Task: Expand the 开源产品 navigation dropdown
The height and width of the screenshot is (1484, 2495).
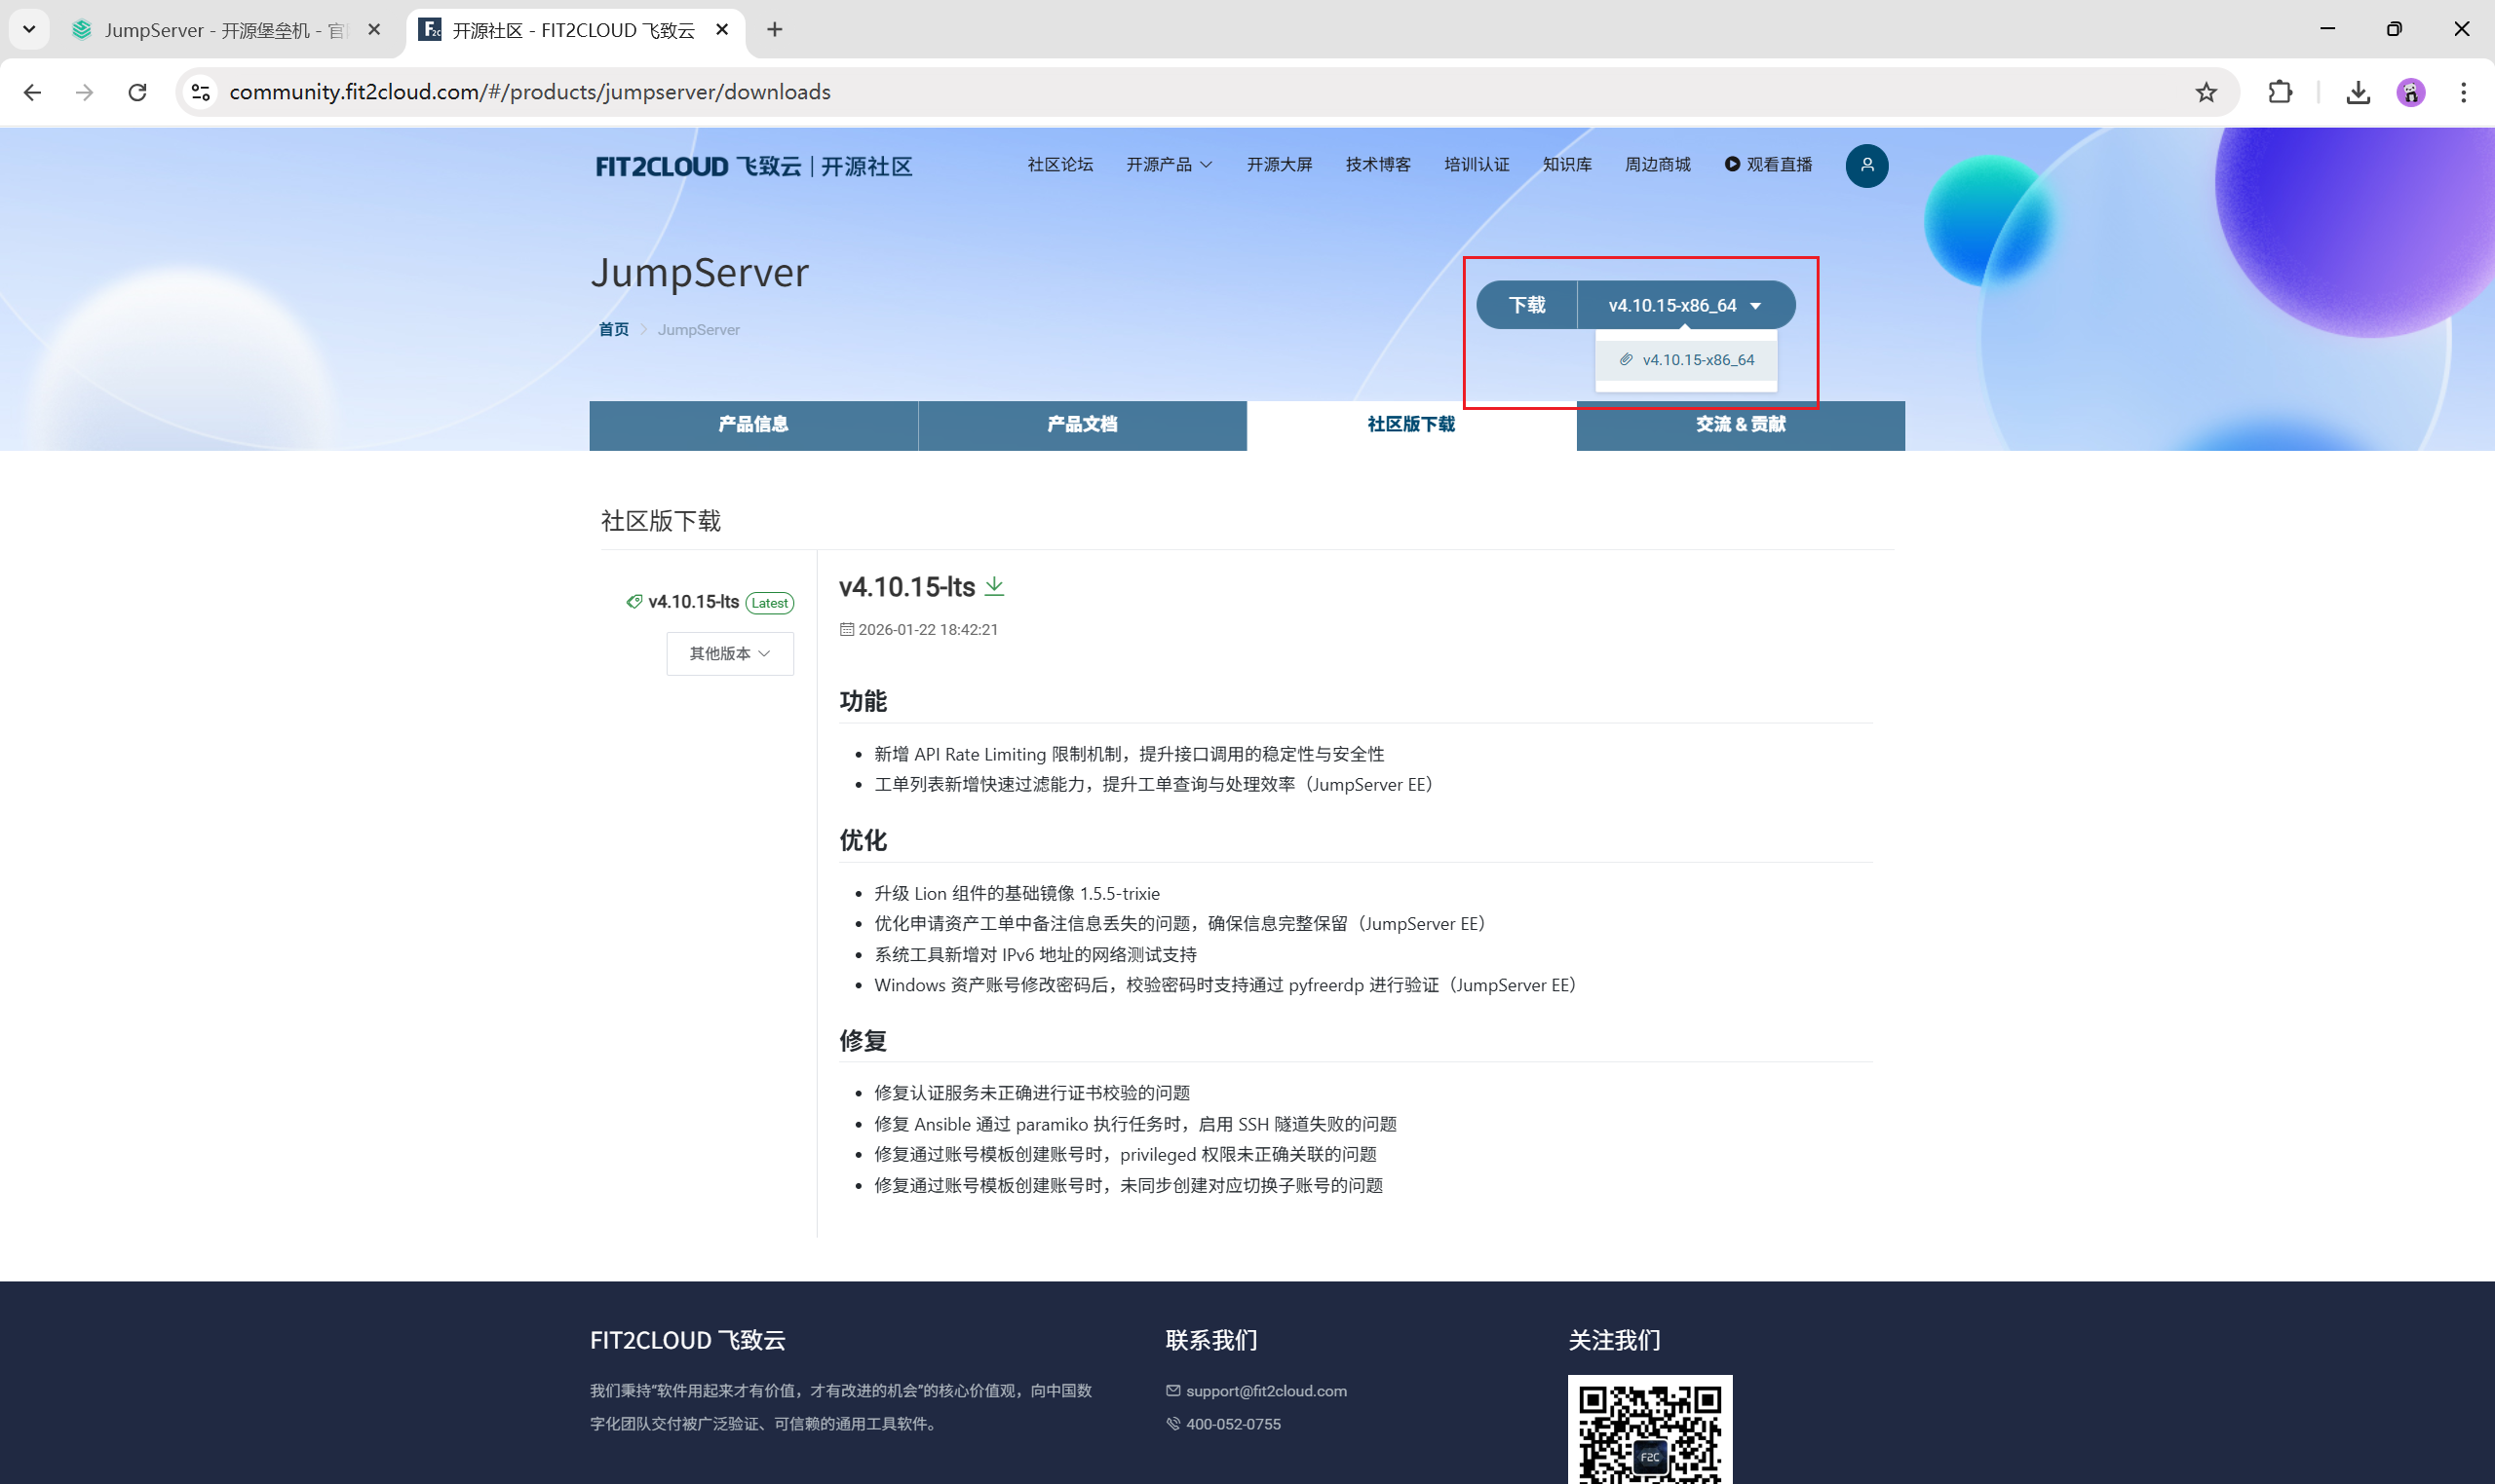Action: pyautogui.click(x=1168, y=164)
